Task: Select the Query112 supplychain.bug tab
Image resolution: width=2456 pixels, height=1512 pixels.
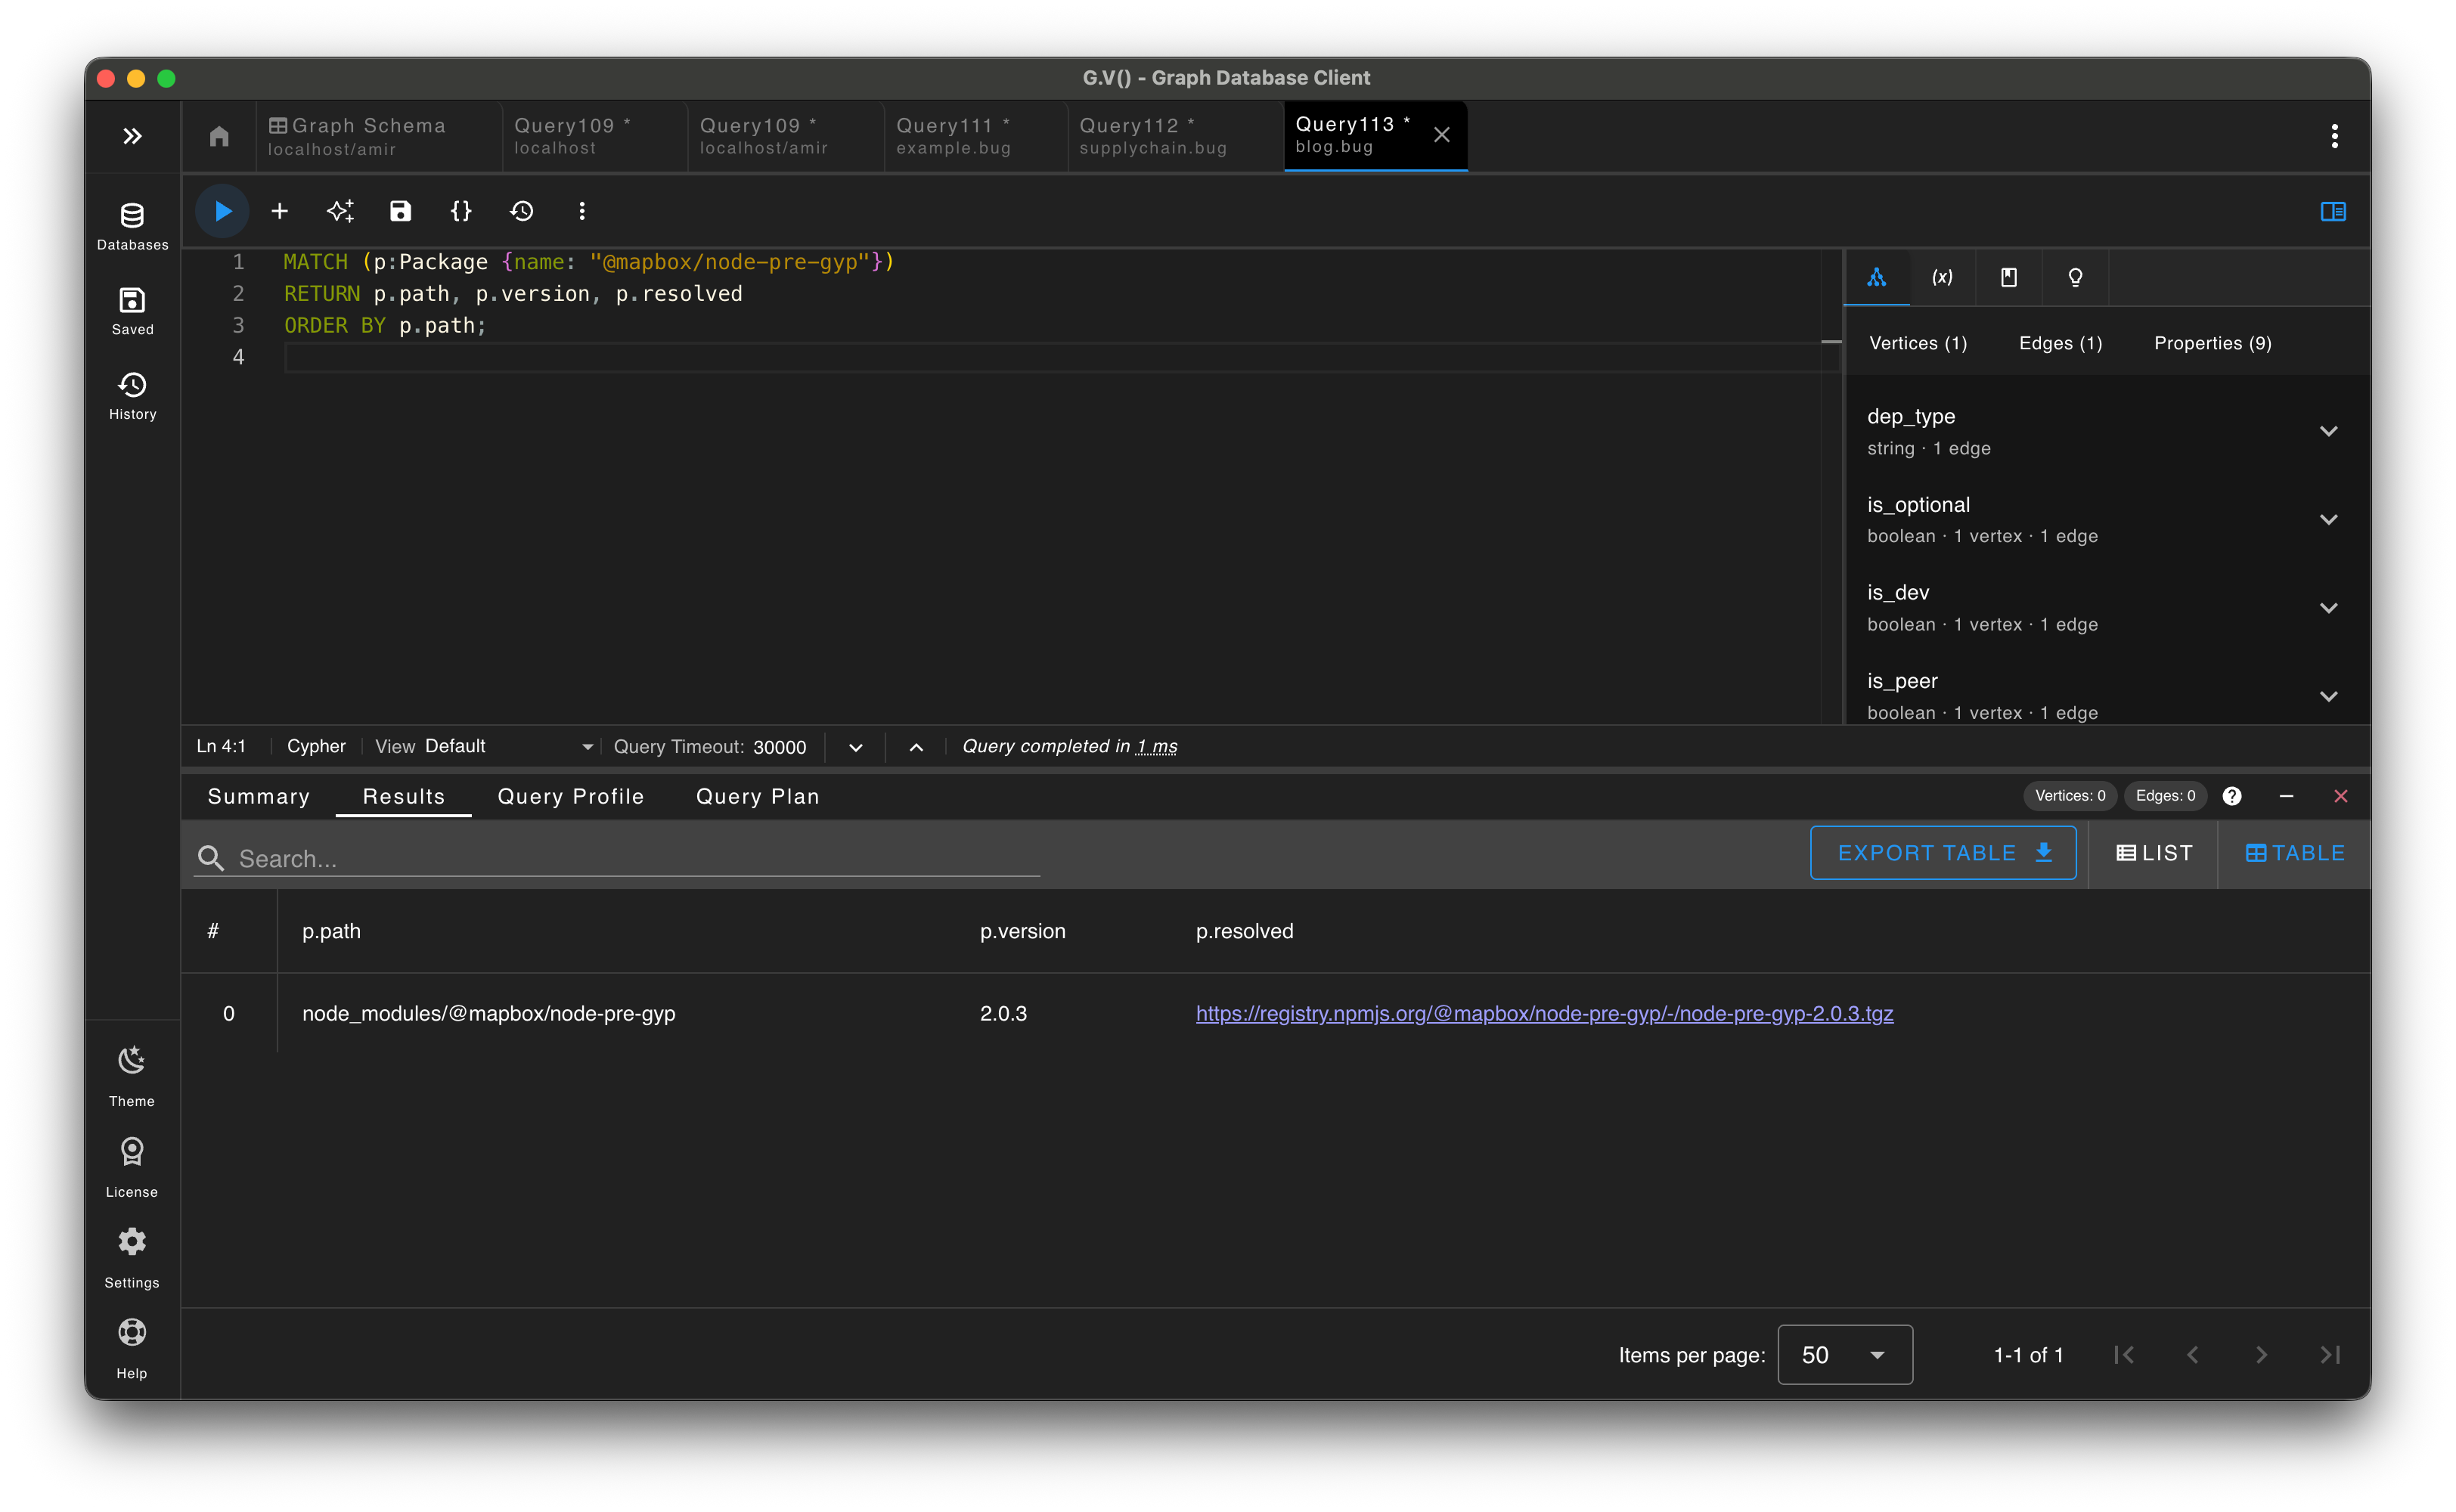Action: (x=1152, y=135)
